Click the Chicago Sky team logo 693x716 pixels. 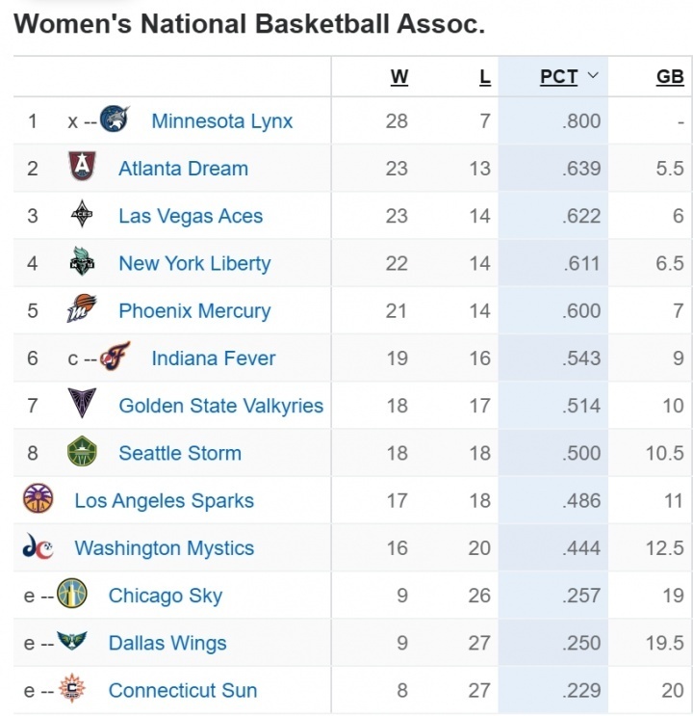tap(72, 595)
